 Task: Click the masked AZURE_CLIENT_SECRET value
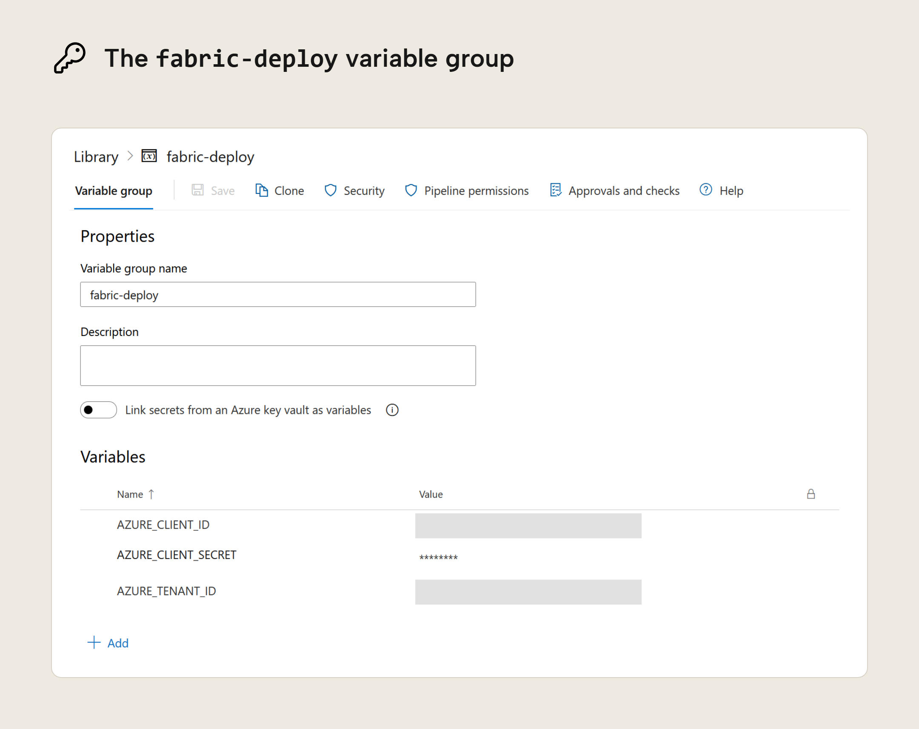point(438,557)
